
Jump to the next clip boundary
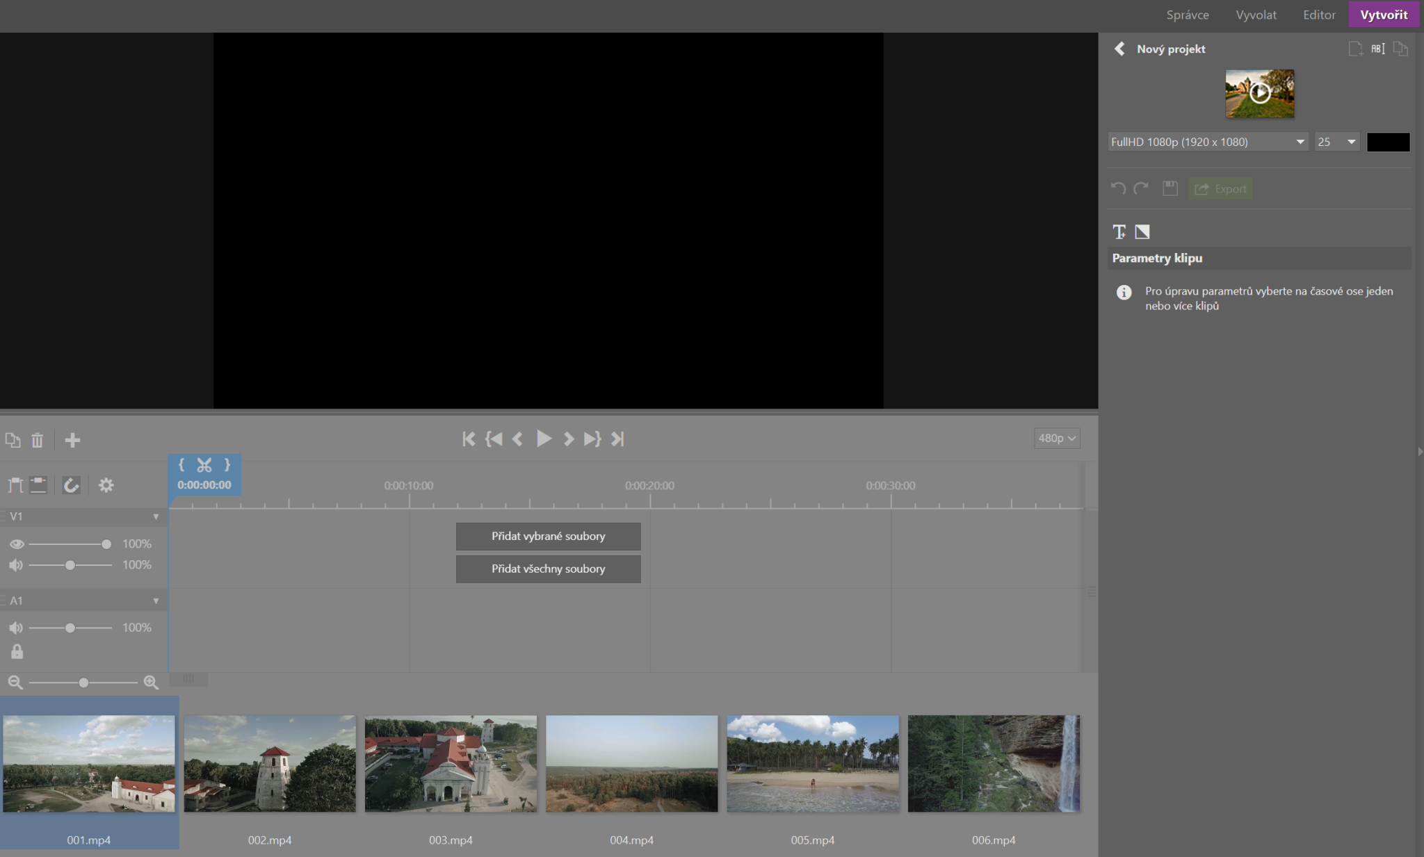(592, 439)
